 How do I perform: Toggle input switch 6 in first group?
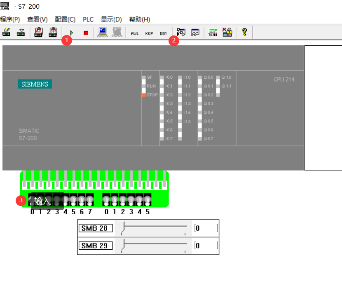tap(82, 200)
